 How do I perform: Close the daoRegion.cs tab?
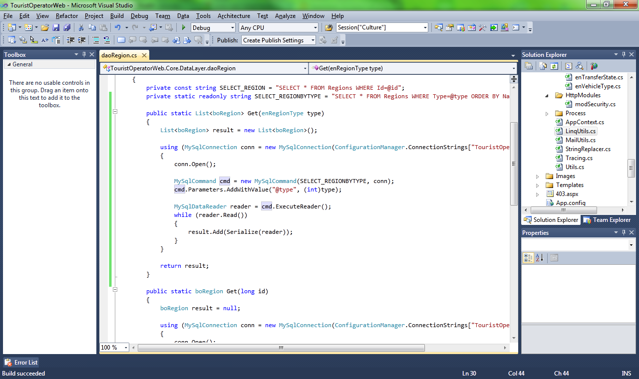[144, 55]
